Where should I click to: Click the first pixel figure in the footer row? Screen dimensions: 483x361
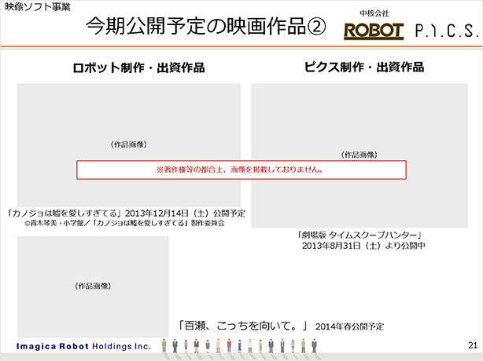[x=164, y=345]
